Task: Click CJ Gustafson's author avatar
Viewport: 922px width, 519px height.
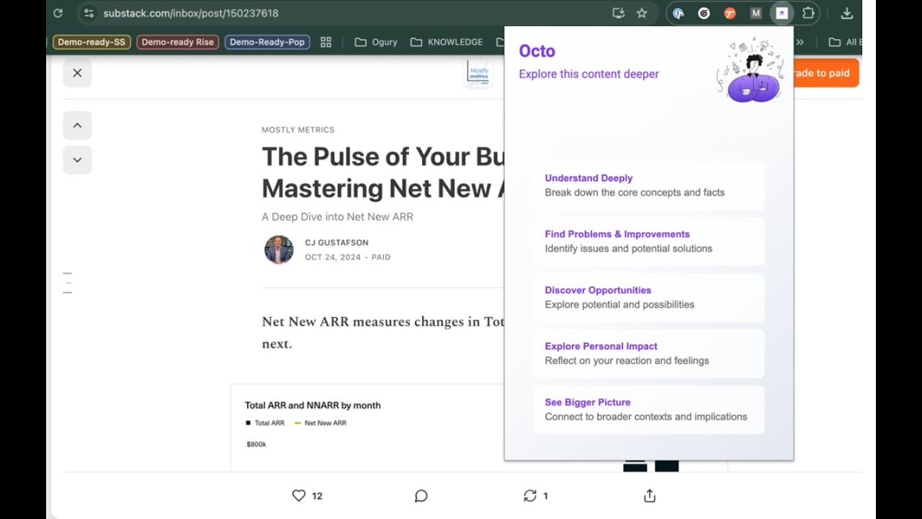Action: (279, 249)
